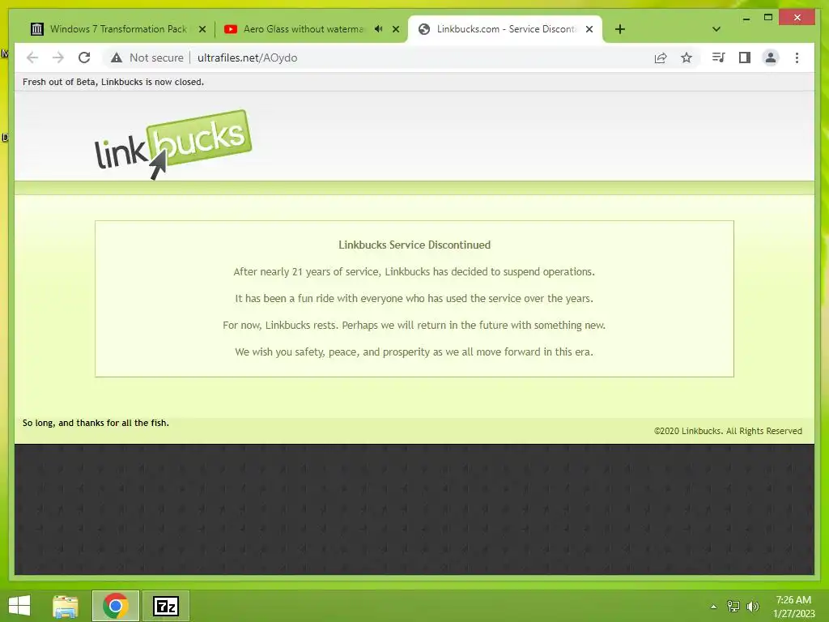The image size is (829, 622).
Task: Open the Chrome three-dot menu
Action: tap(797, 58)
